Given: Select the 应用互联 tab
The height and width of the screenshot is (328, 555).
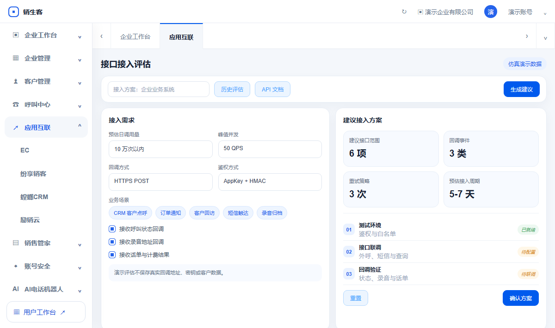Looking at the screenshot, I should click(x=181, y=37).
